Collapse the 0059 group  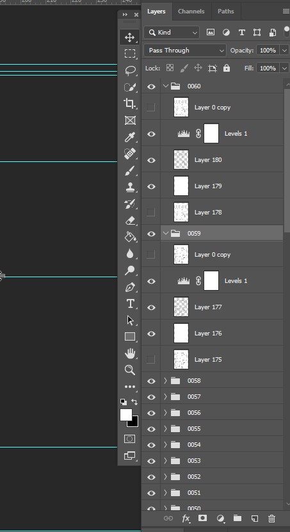pos(166,233)
